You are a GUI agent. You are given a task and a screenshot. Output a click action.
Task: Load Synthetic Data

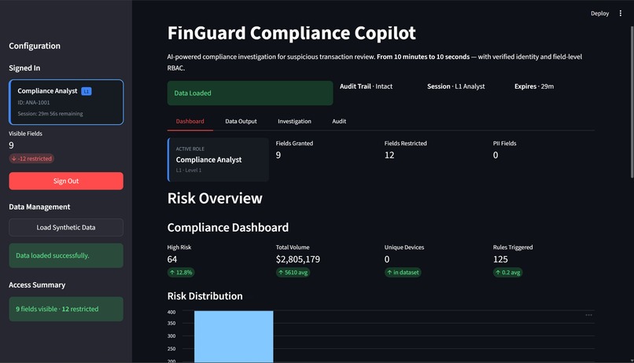pos(66,227)
